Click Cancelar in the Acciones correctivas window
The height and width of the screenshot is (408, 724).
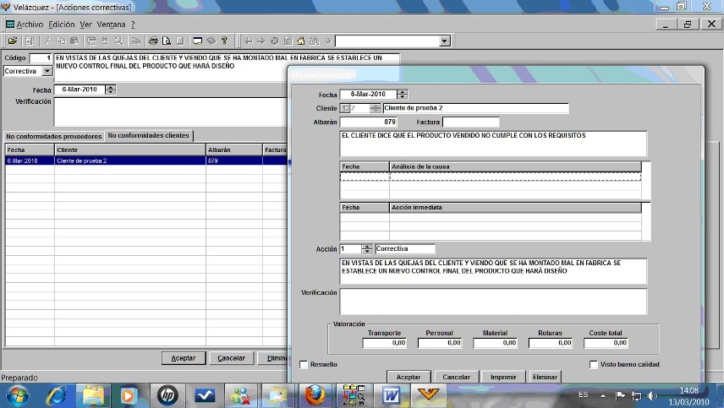[x=231, y=358]
